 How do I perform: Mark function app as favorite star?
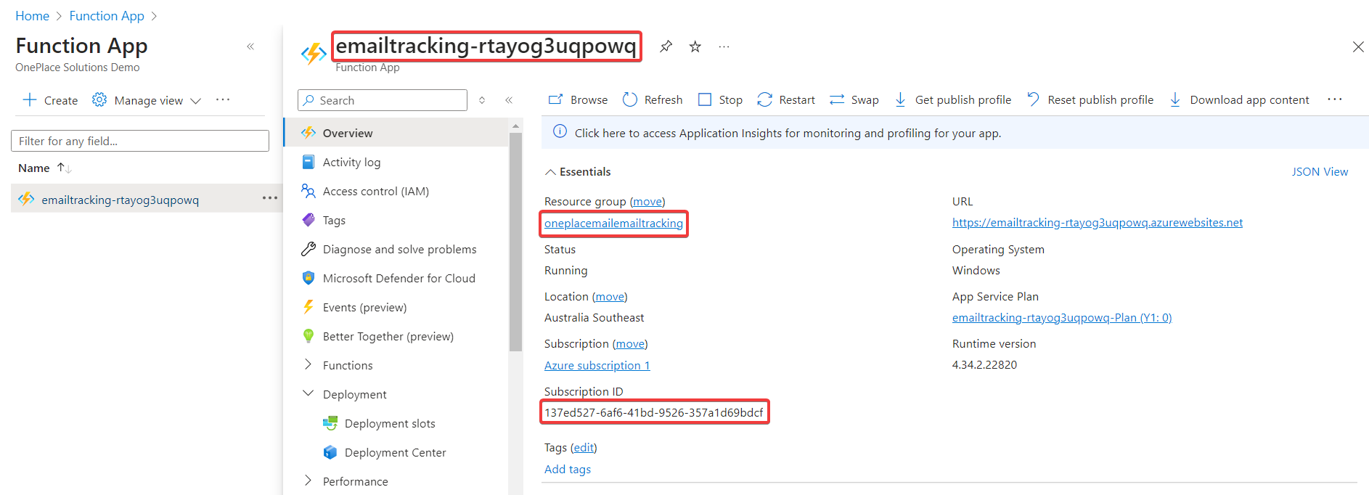tap(695, 46)
